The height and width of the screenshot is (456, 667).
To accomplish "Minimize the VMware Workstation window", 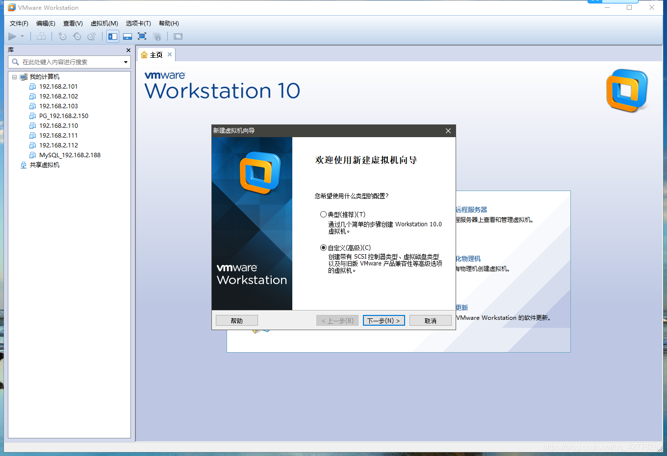I will point(607,7).
